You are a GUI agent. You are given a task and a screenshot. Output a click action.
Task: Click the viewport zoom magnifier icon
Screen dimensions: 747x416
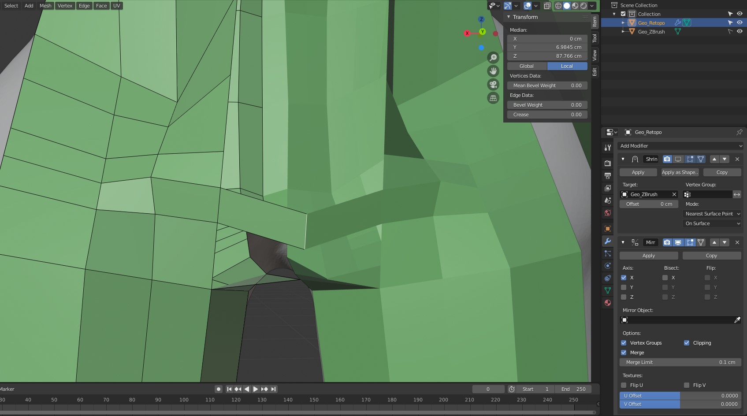coord(493,58)
